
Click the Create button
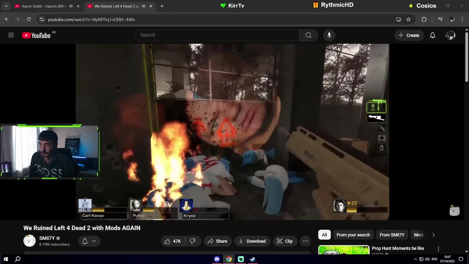tap(409, 35)
